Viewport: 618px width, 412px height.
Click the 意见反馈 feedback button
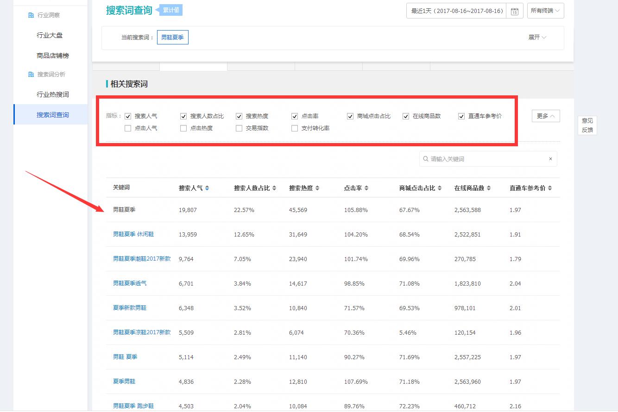[x=587, y=125]
